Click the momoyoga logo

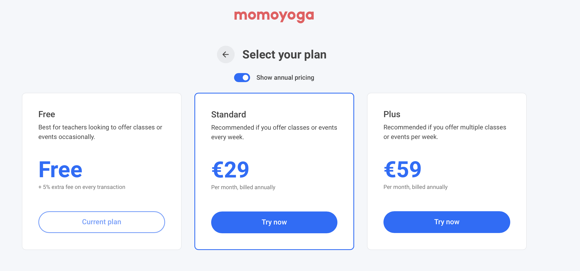[x=274, y=16]
